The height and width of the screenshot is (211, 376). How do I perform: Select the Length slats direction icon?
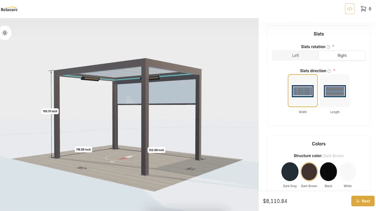click(x=335, y=91)
